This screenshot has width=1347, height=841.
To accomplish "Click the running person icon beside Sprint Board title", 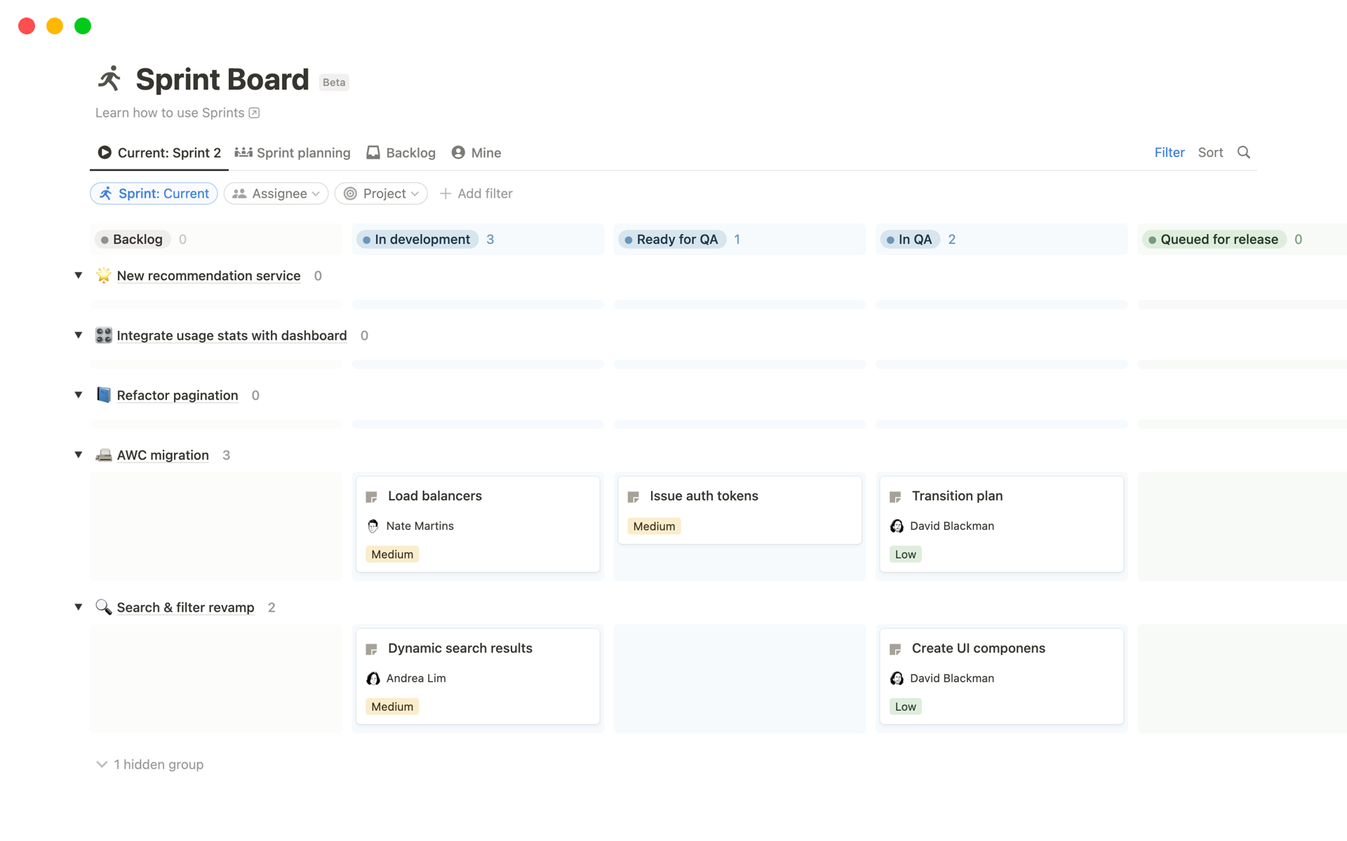I will [109, 78].
